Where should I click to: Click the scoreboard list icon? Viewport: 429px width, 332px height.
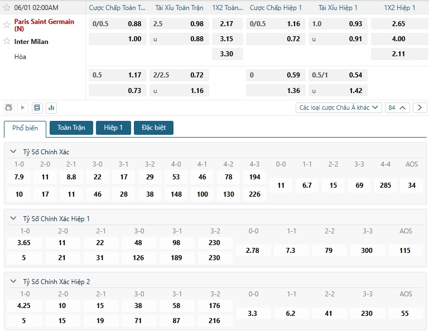coord(37,108)
